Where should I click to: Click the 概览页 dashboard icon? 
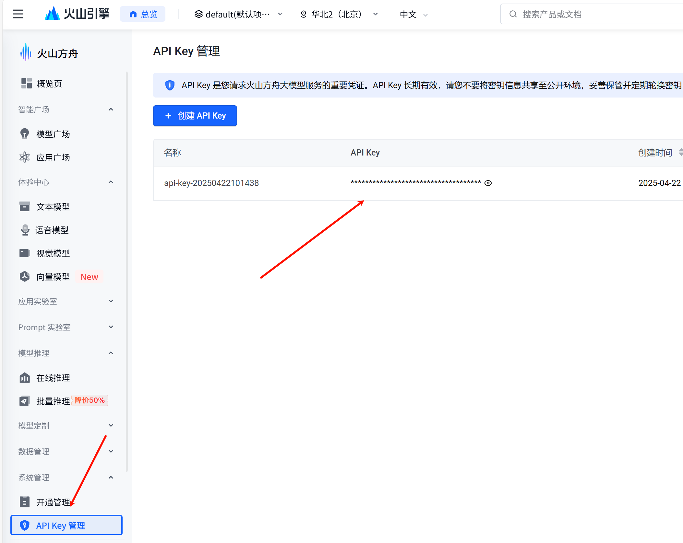[26, 83]
